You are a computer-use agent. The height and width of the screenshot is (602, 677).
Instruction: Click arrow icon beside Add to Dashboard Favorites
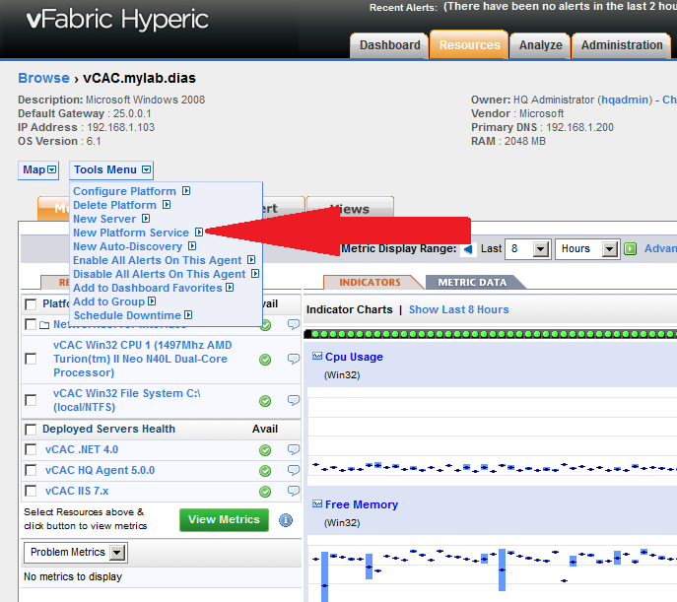point(230,288)
